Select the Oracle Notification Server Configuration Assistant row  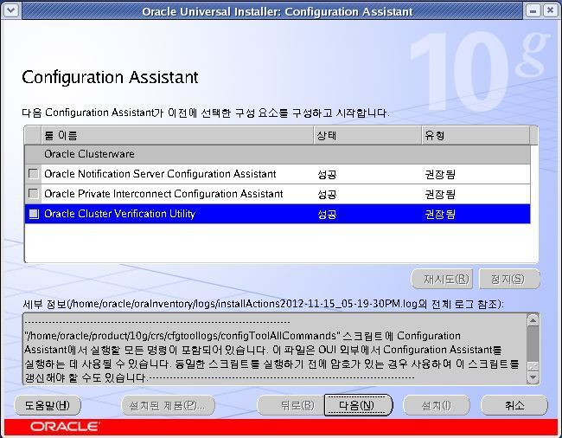[x=278, y=174]
